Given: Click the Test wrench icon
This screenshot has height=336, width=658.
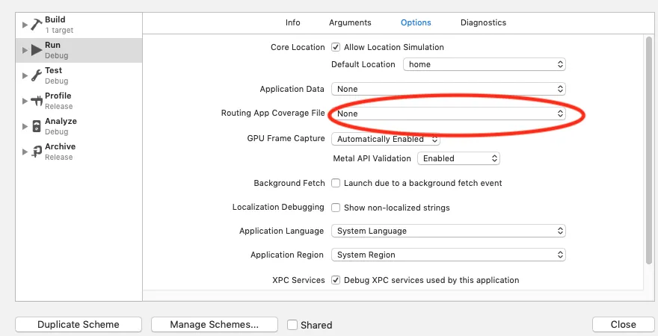Looking at the screenshot, I should [36, 75].
